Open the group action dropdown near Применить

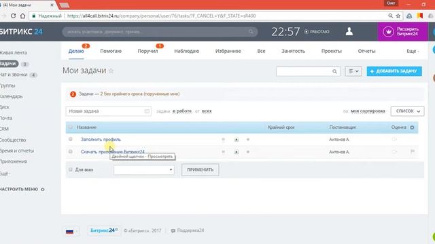point(144,169)
